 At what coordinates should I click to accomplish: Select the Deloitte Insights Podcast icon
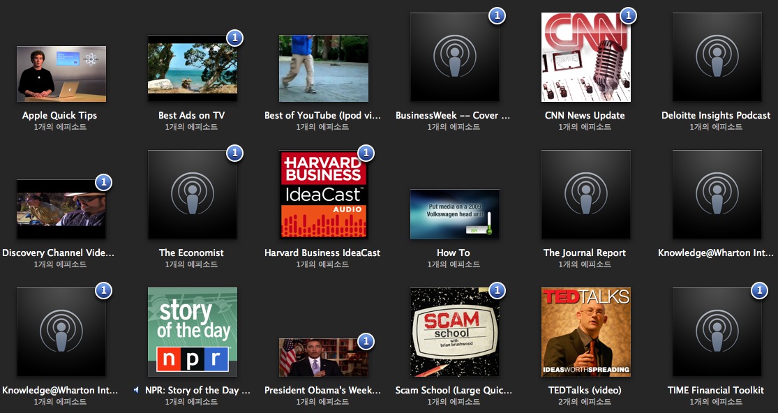click(x=717, y=57)
